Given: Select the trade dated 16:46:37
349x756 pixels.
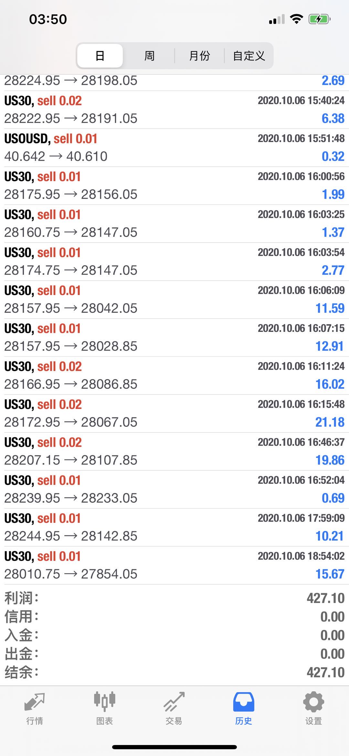Looking at the screenshot, I should [174, 452].
